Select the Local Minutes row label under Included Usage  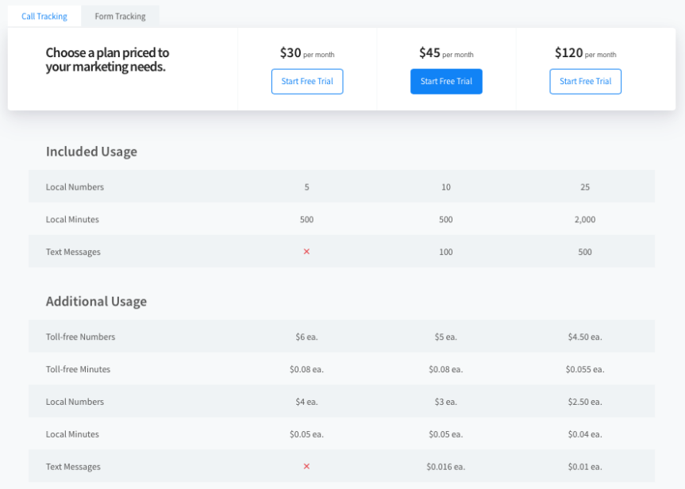coord(71,219)
